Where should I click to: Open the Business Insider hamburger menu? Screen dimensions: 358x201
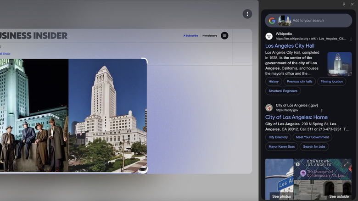point(224,36)
